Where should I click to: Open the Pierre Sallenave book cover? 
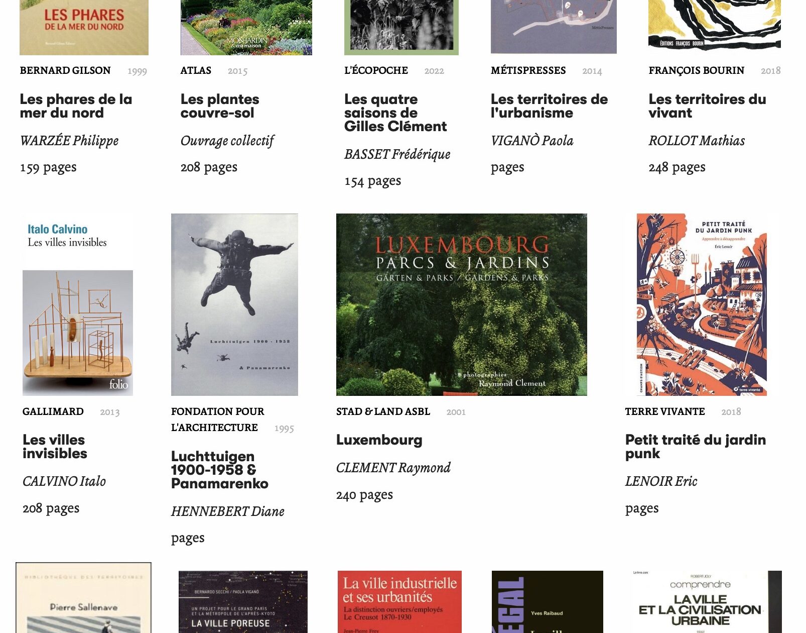pyautogui.click(x=83, y=598)
